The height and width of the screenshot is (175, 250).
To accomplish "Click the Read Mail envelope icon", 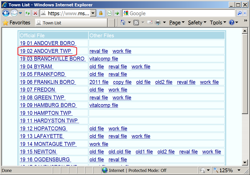I will 150,22.
